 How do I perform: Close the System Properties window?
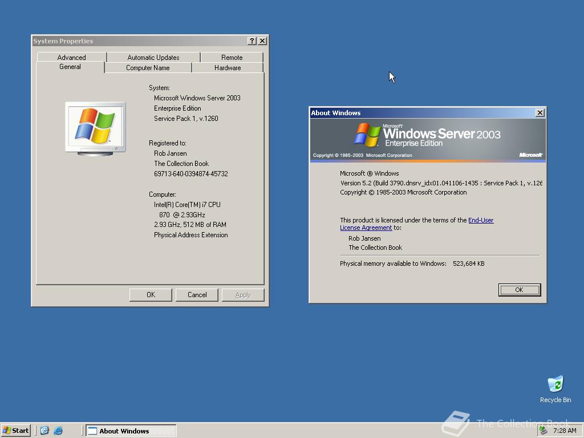tap(262, 41)
